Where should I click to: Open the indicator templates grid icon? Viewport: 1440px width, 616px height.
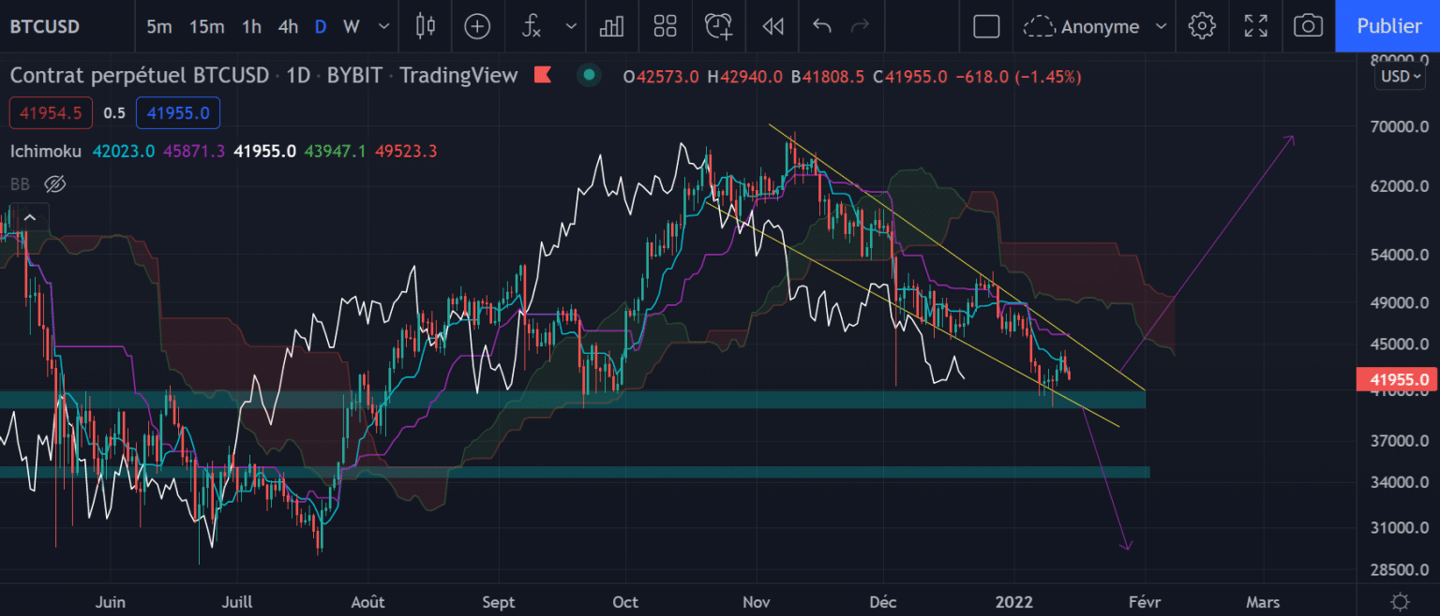(x=665, y=26)
